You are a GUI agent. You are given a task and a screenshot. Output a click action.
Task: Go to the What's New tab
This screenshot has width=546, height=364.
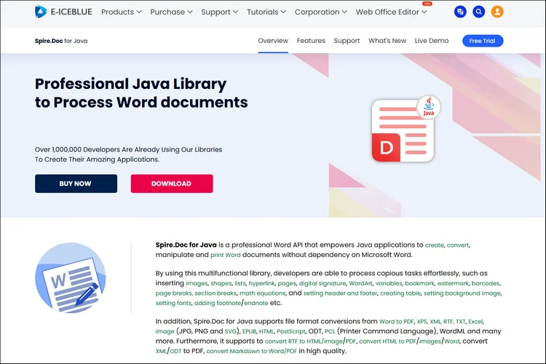coord(387,41)
